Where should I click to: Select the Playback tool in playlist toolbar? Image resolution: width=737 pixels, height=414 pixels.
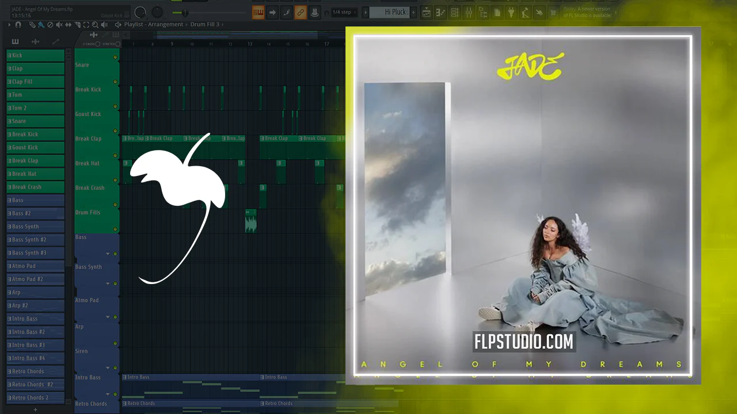pos(104,25)
